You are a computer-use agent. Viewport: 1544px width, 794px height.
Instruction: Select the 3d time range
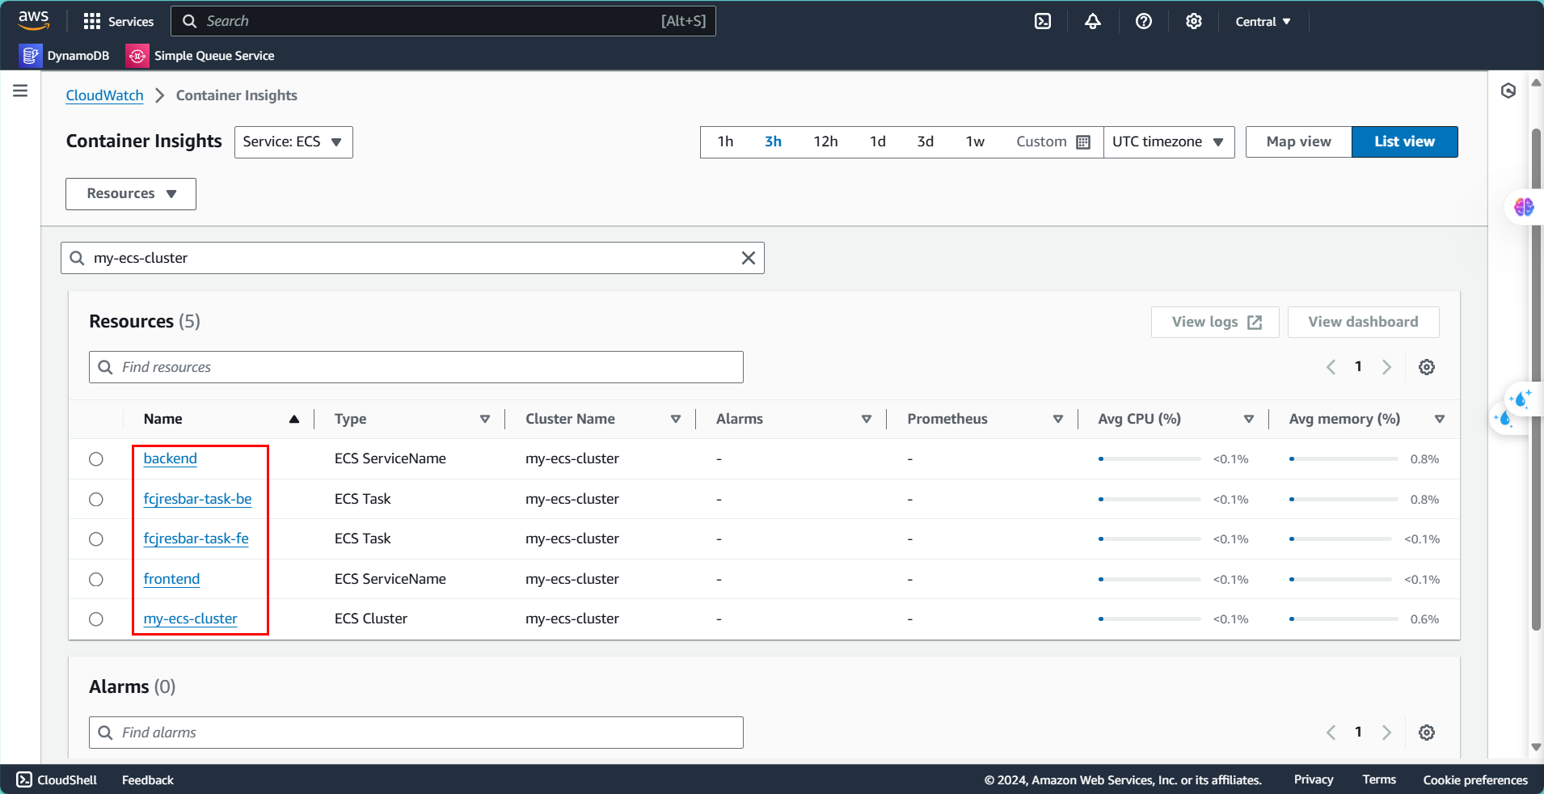(x=926, y=141)
